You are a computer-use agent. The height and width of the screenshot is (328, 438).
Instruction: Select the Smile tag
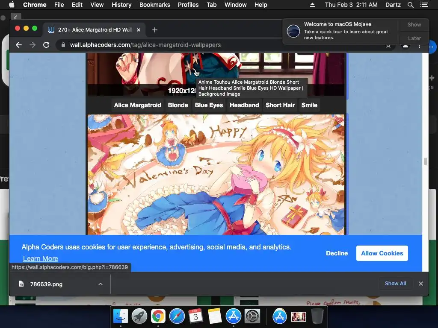[x=309, y=105]
